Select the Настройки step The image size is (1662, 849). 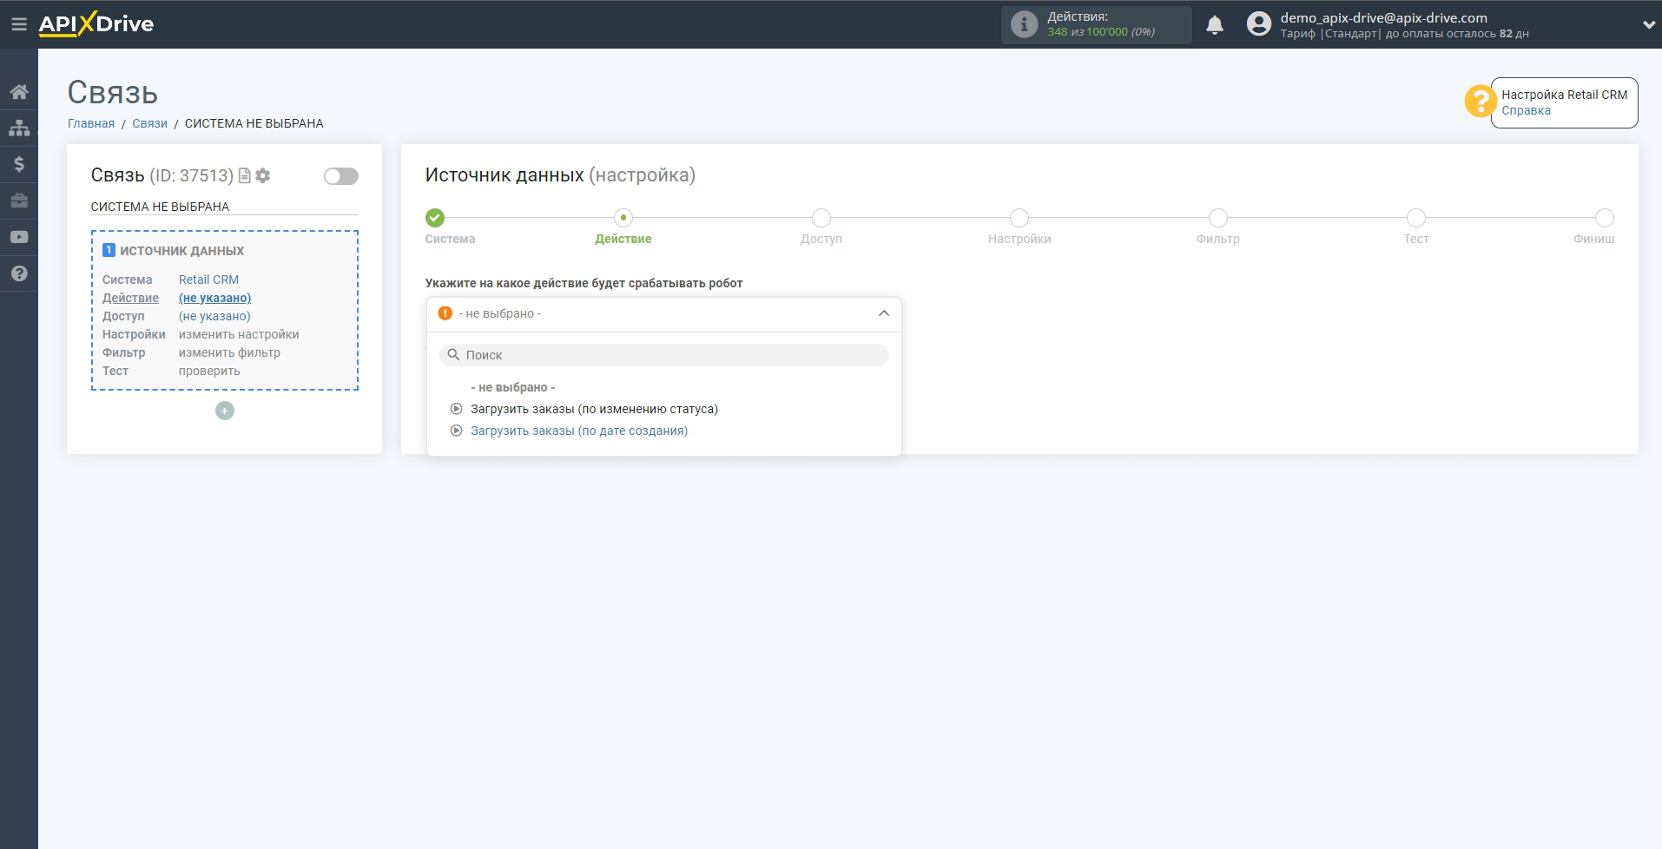point(1019,218)
